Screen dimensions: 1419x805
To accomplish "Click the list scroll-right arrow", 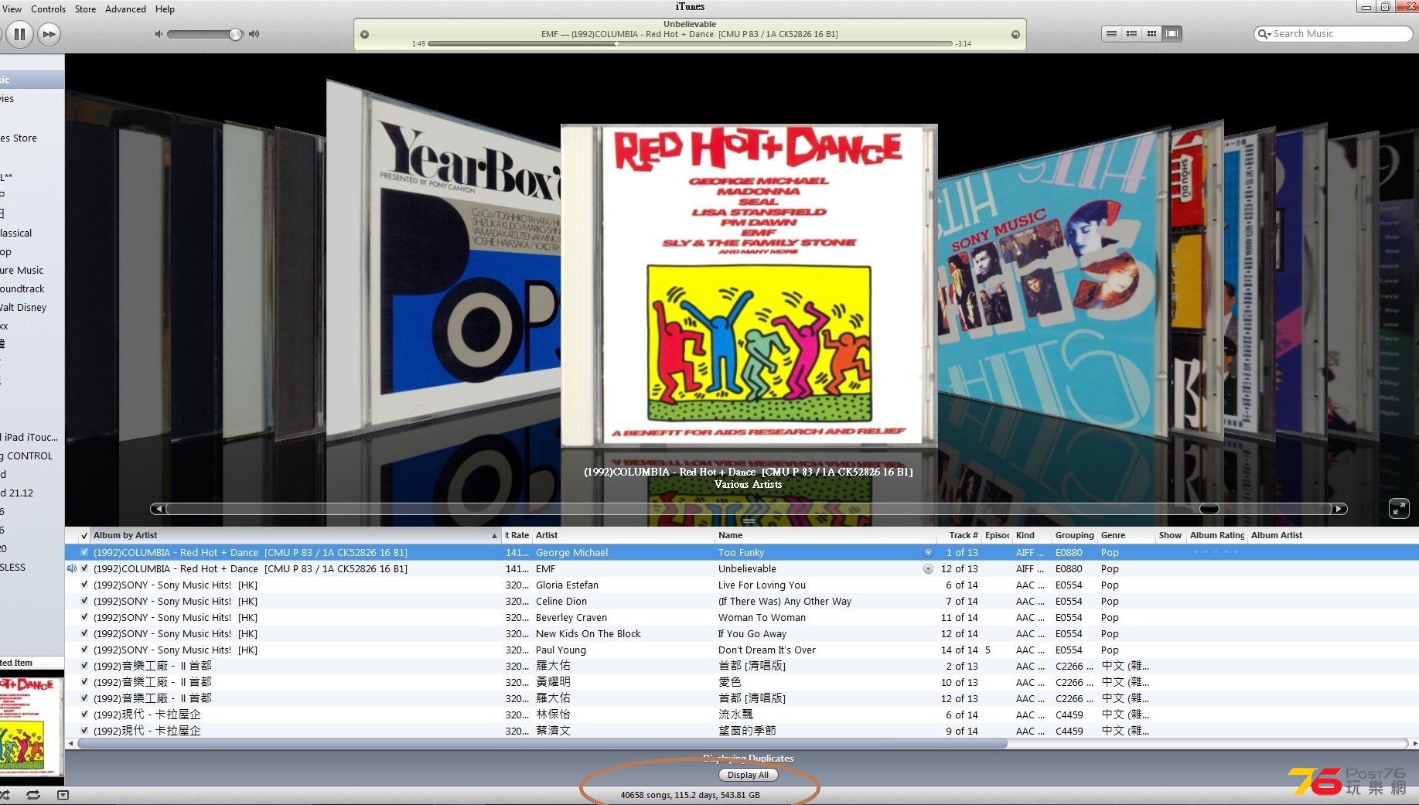I will [1414, 744].
